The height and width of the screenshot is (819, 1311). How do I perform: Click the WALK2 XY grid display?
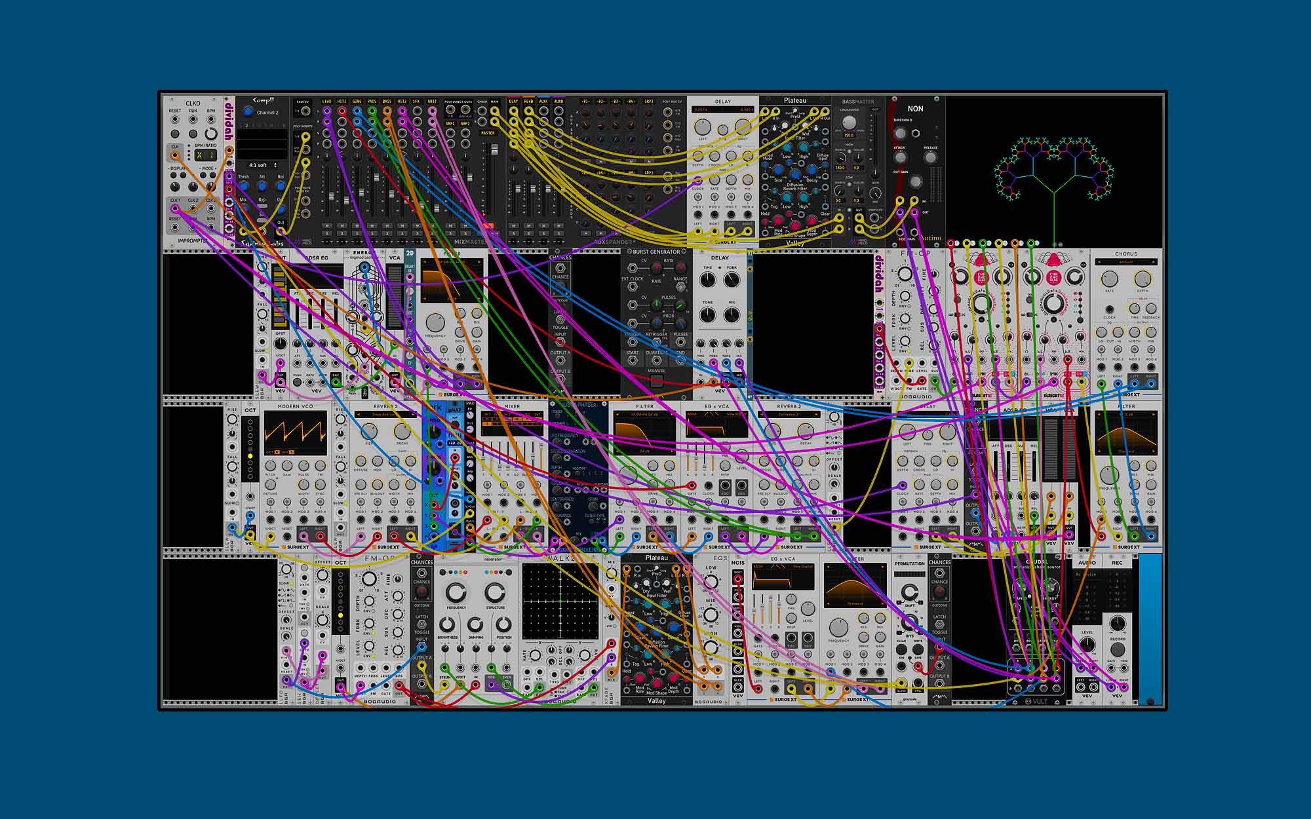(x=560, y=601)
